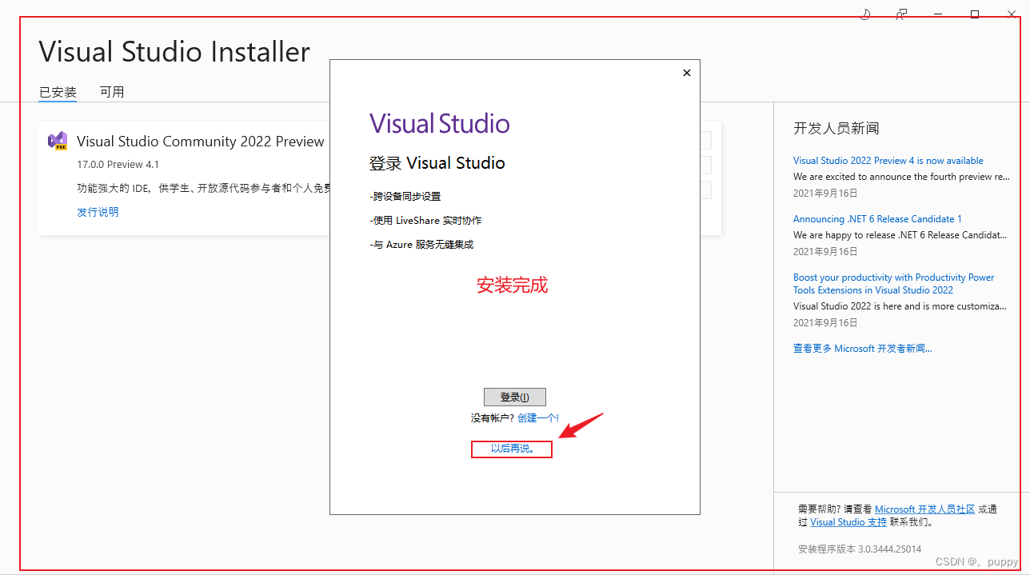Choose 以后再说 to skip signing in
This screenshot has height=575, width=1030.
511,449
